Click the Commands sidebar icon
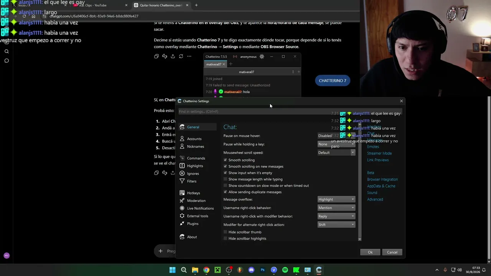 (x=182, y=158)
